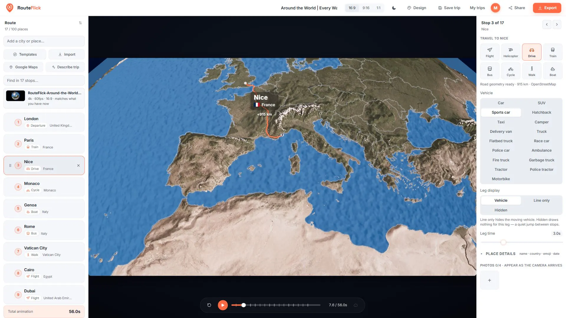566x318 pixels.
Task: Click the Import button
Action: [67, 54]
